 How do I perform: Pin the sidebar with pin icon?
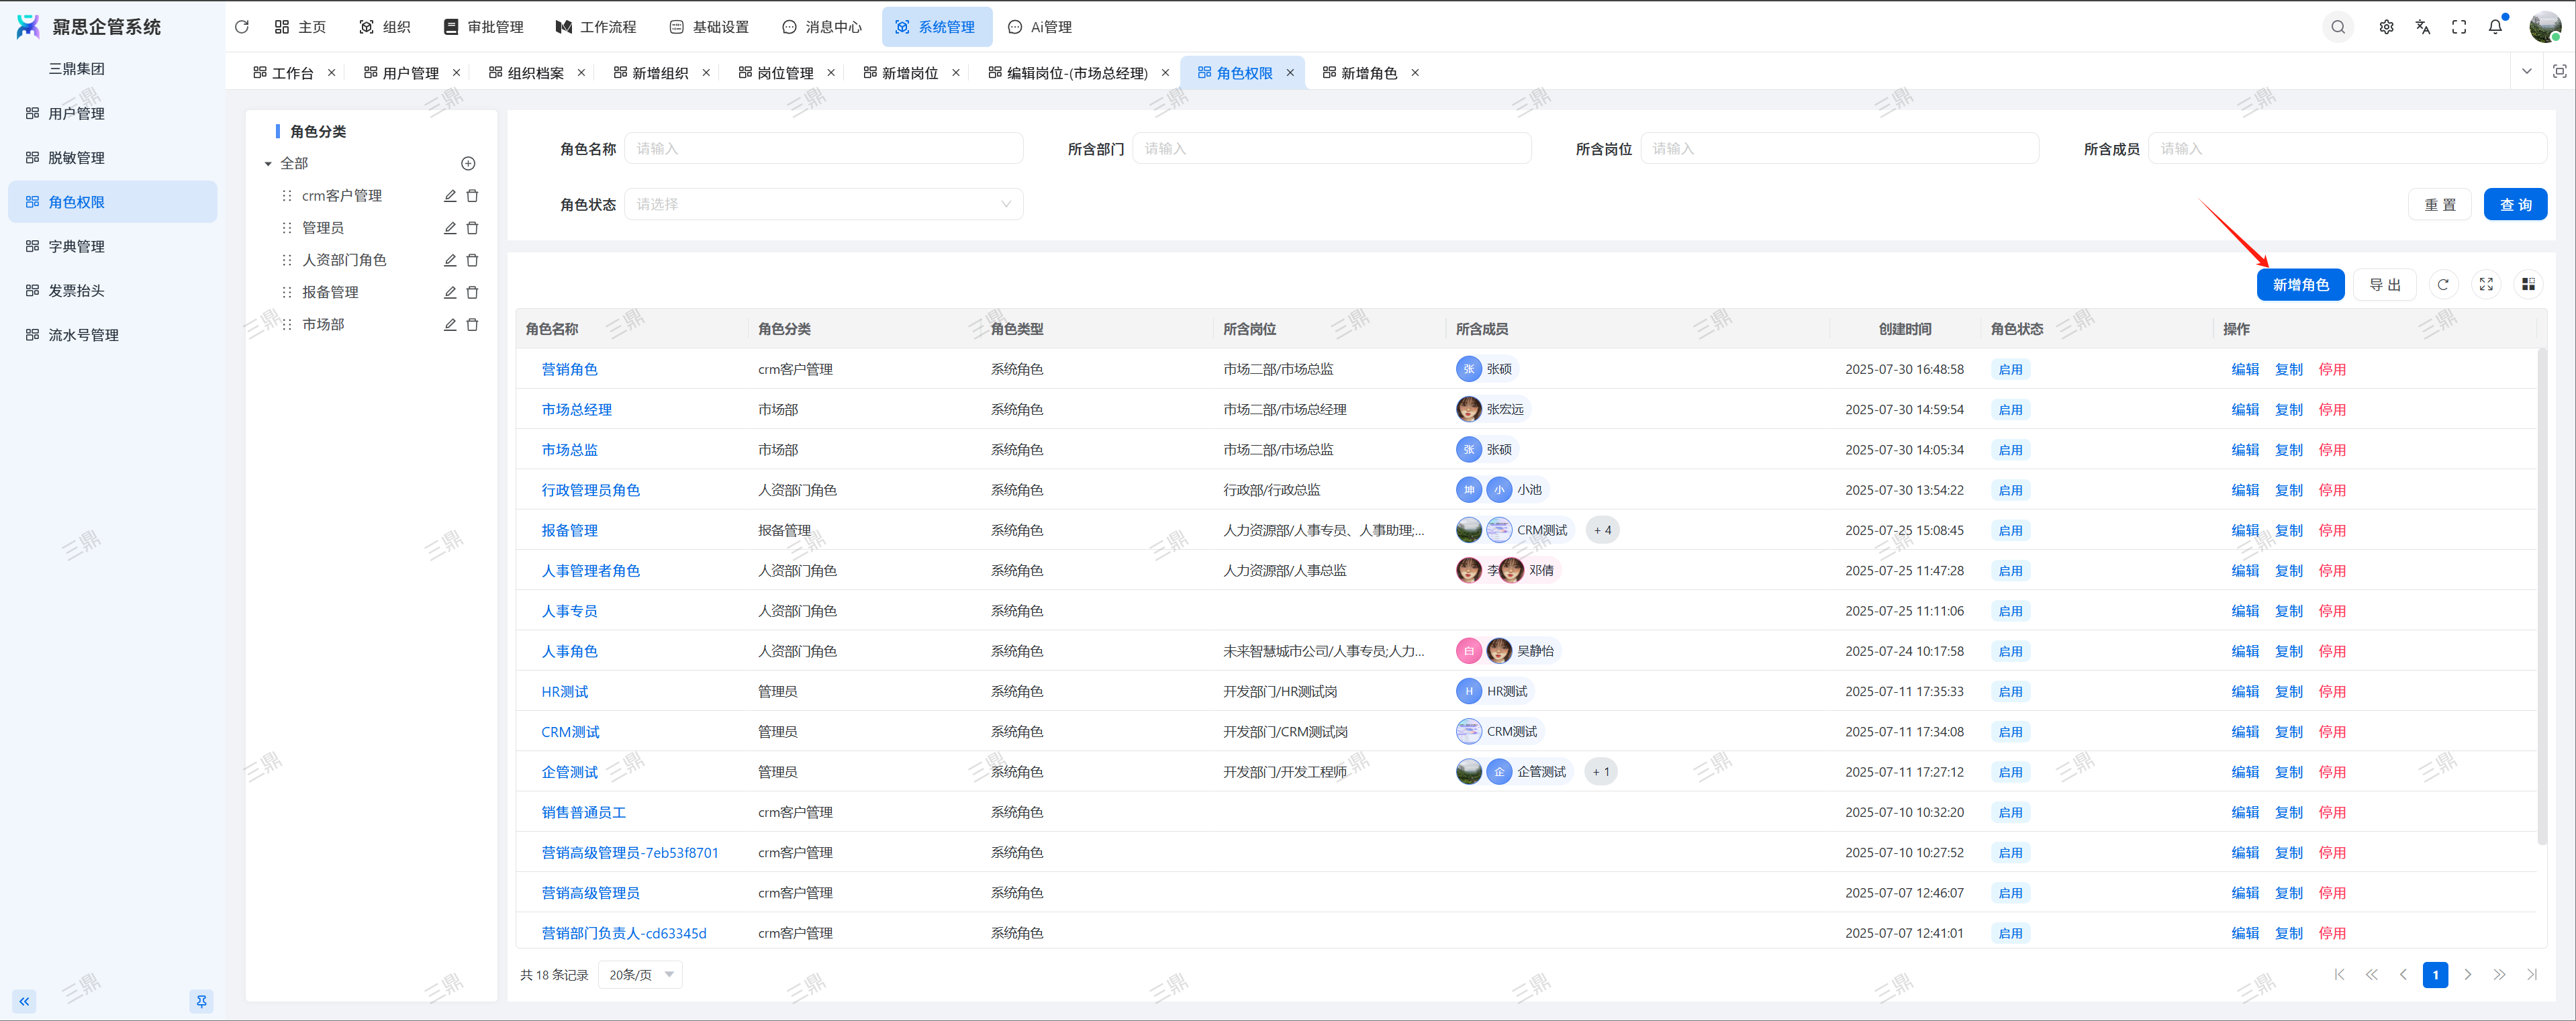[201, 1001]
